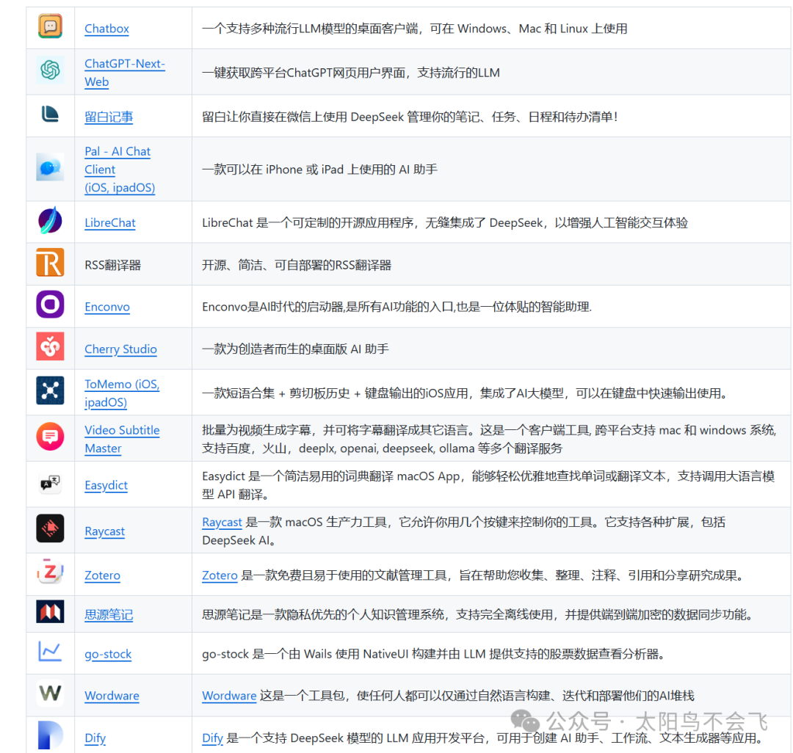The width and height of the screenshot is (793, 753).
Task: Click the Enconvo purple circle icon
Action: [50, 305]
